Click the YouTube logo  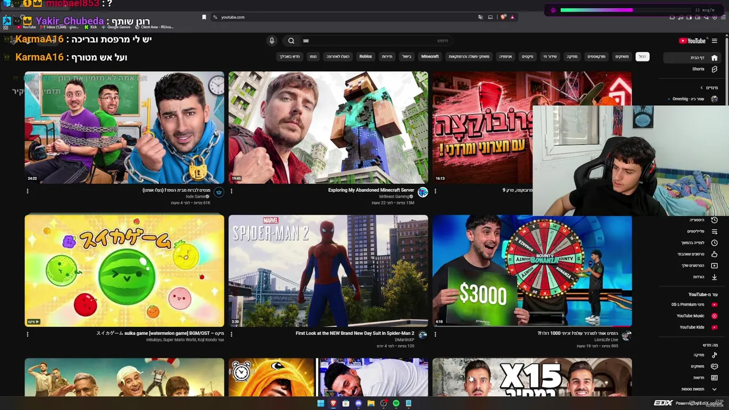point(692,41)
